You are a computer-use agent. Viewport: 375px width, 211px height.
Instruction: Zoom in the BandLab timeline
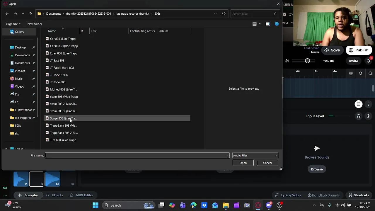370,74
